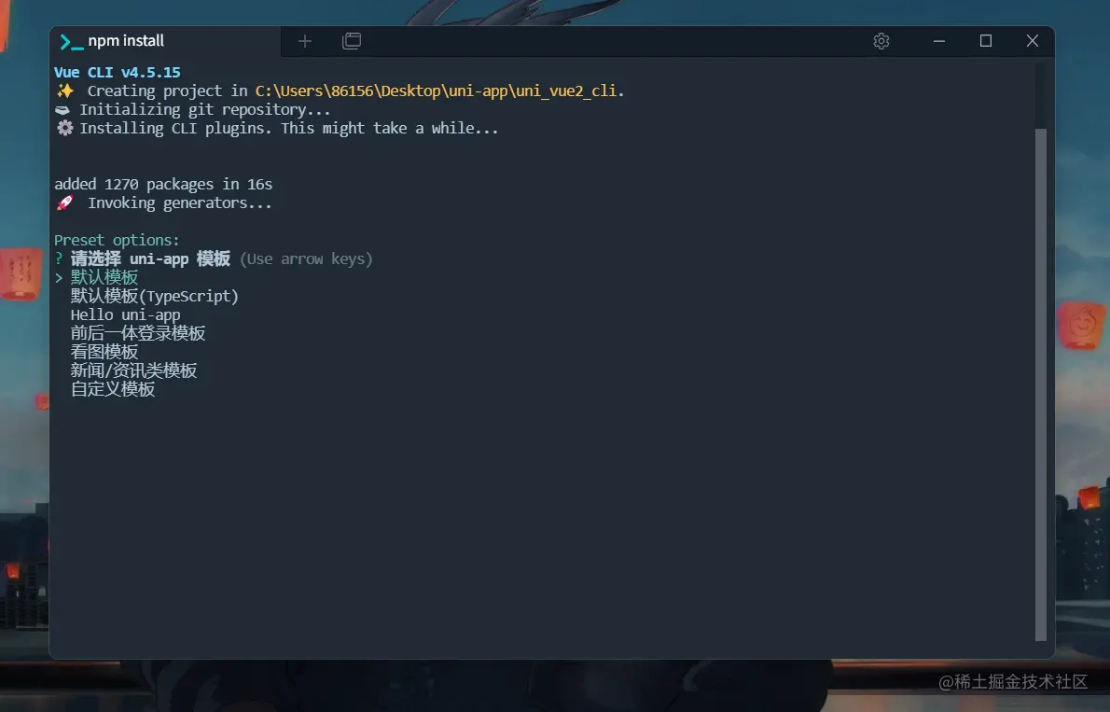Switch to the npm install tab
This screenshot has height=712, width=1110.
[126, 41]
